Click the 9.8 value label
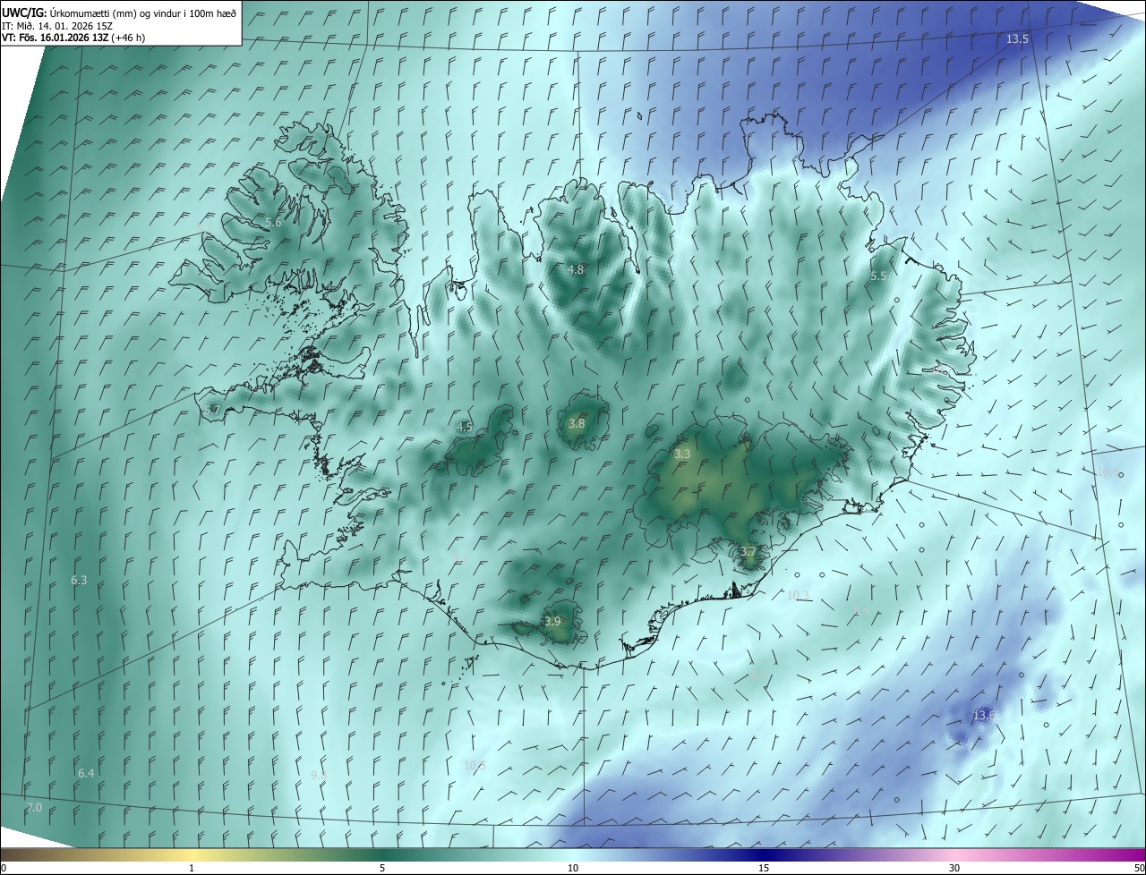Screen dimensions: 1146x875 click(x=319, y=775)
